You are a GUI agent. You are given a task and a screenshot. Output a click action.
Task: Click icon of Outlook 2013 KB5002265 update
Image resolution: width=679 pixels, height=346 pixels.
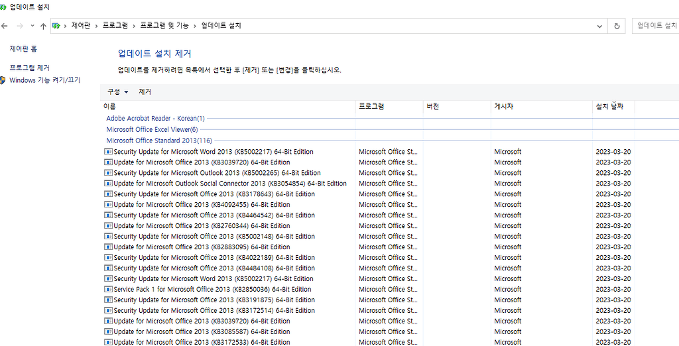pos(108,173)
